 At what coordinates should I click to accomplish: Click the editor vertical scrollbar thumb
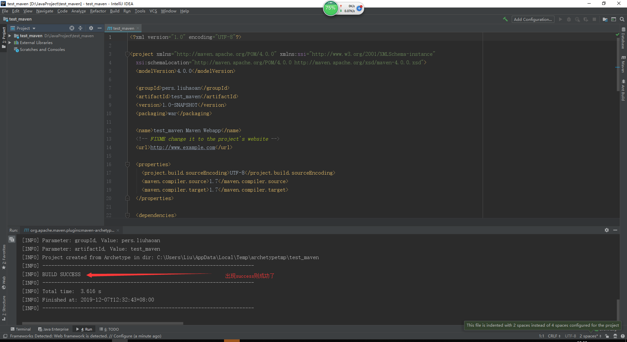[x=618, y=65]
